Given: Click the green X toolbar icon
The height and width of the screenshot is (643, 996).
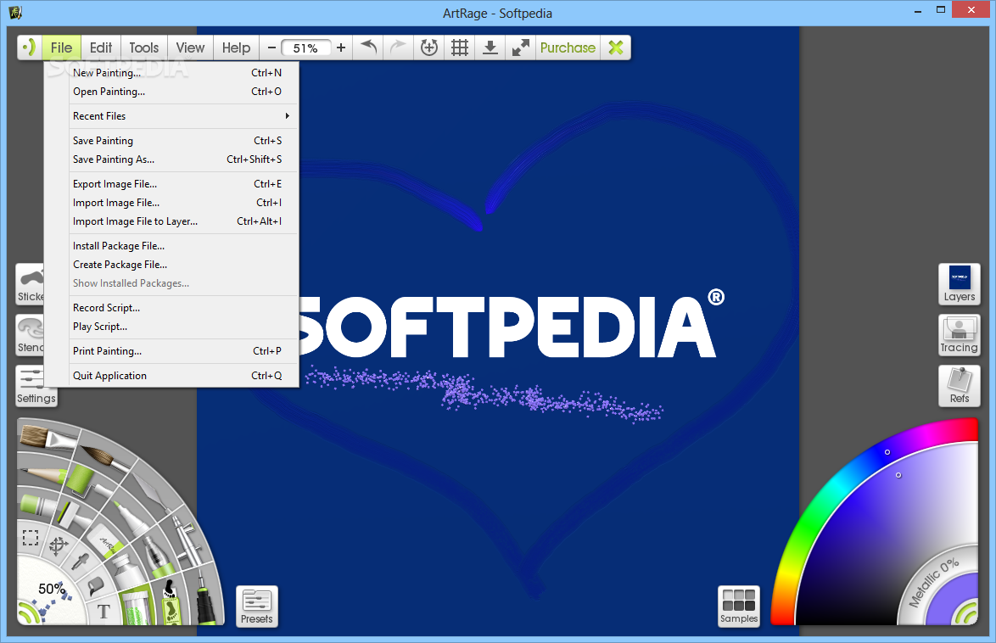Looking at the screenshot, I should coord(616,48).
